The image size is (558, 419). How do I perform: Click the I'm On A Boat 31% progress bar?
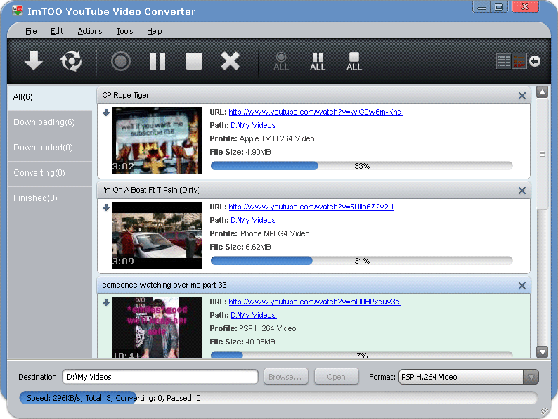361,261
